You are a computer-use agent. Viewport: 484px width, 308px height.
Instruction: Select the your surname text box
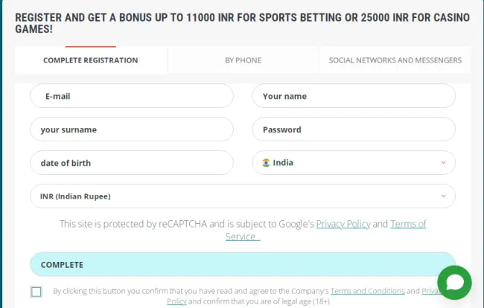131,129
